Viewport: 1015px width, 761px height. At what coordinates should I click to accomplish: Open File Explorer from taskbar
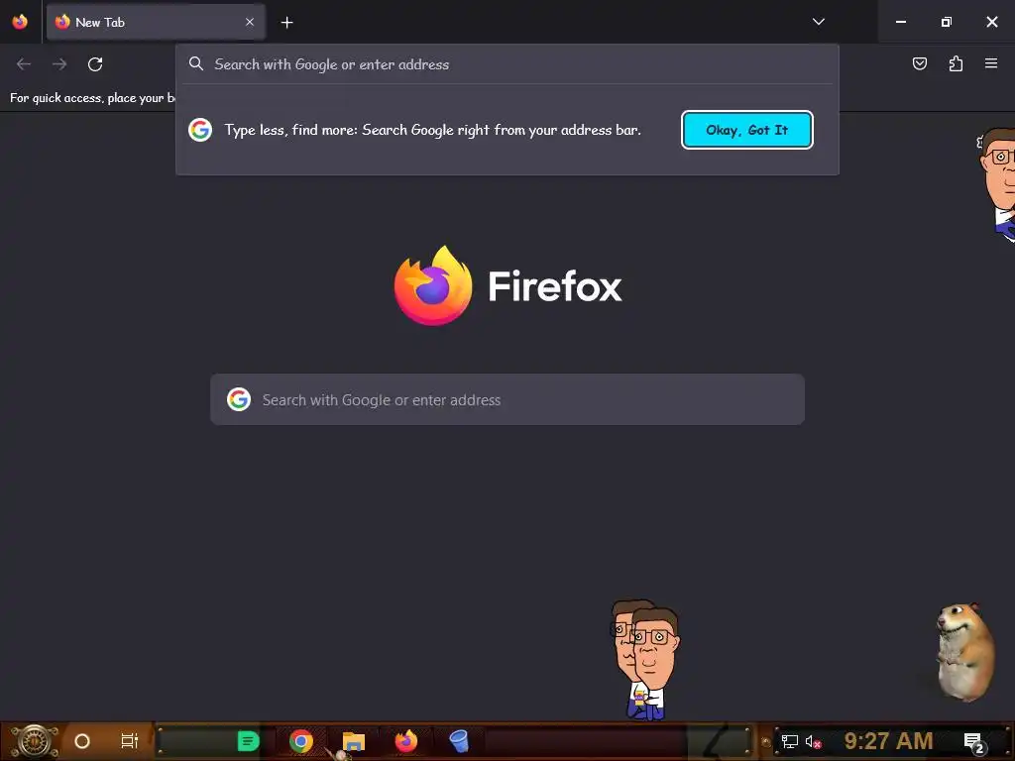click(354, 741)
